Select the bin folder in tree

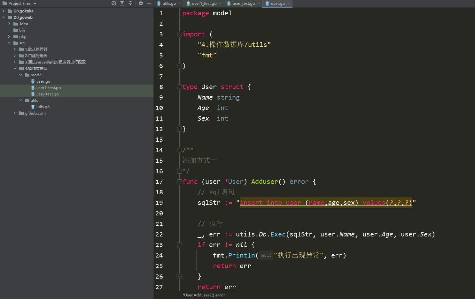click(x=22, y=30)
